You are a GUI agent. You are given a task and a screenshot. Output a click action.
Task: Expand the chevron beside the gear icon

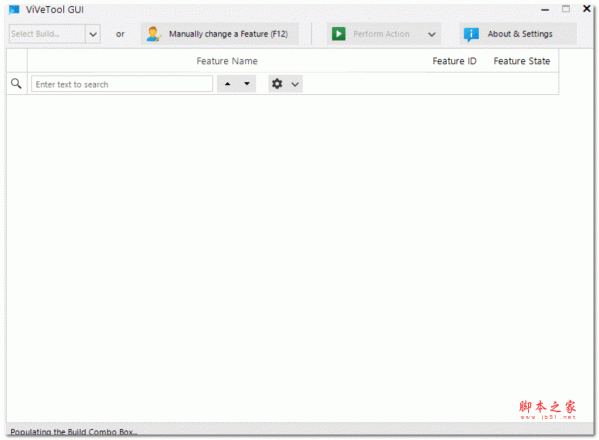point(295,84)
